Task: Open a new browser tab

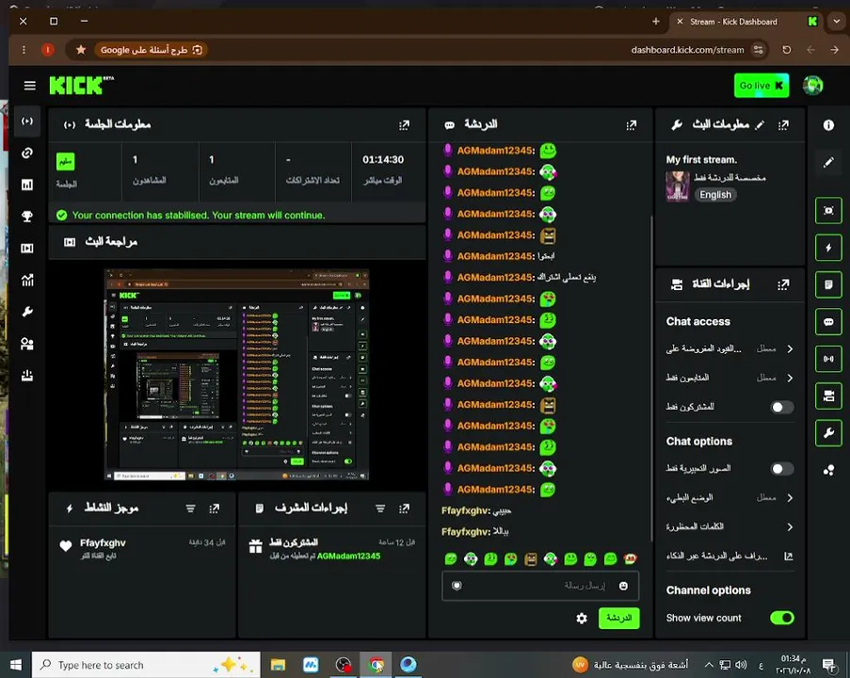Action: click(x=656, y=22)
